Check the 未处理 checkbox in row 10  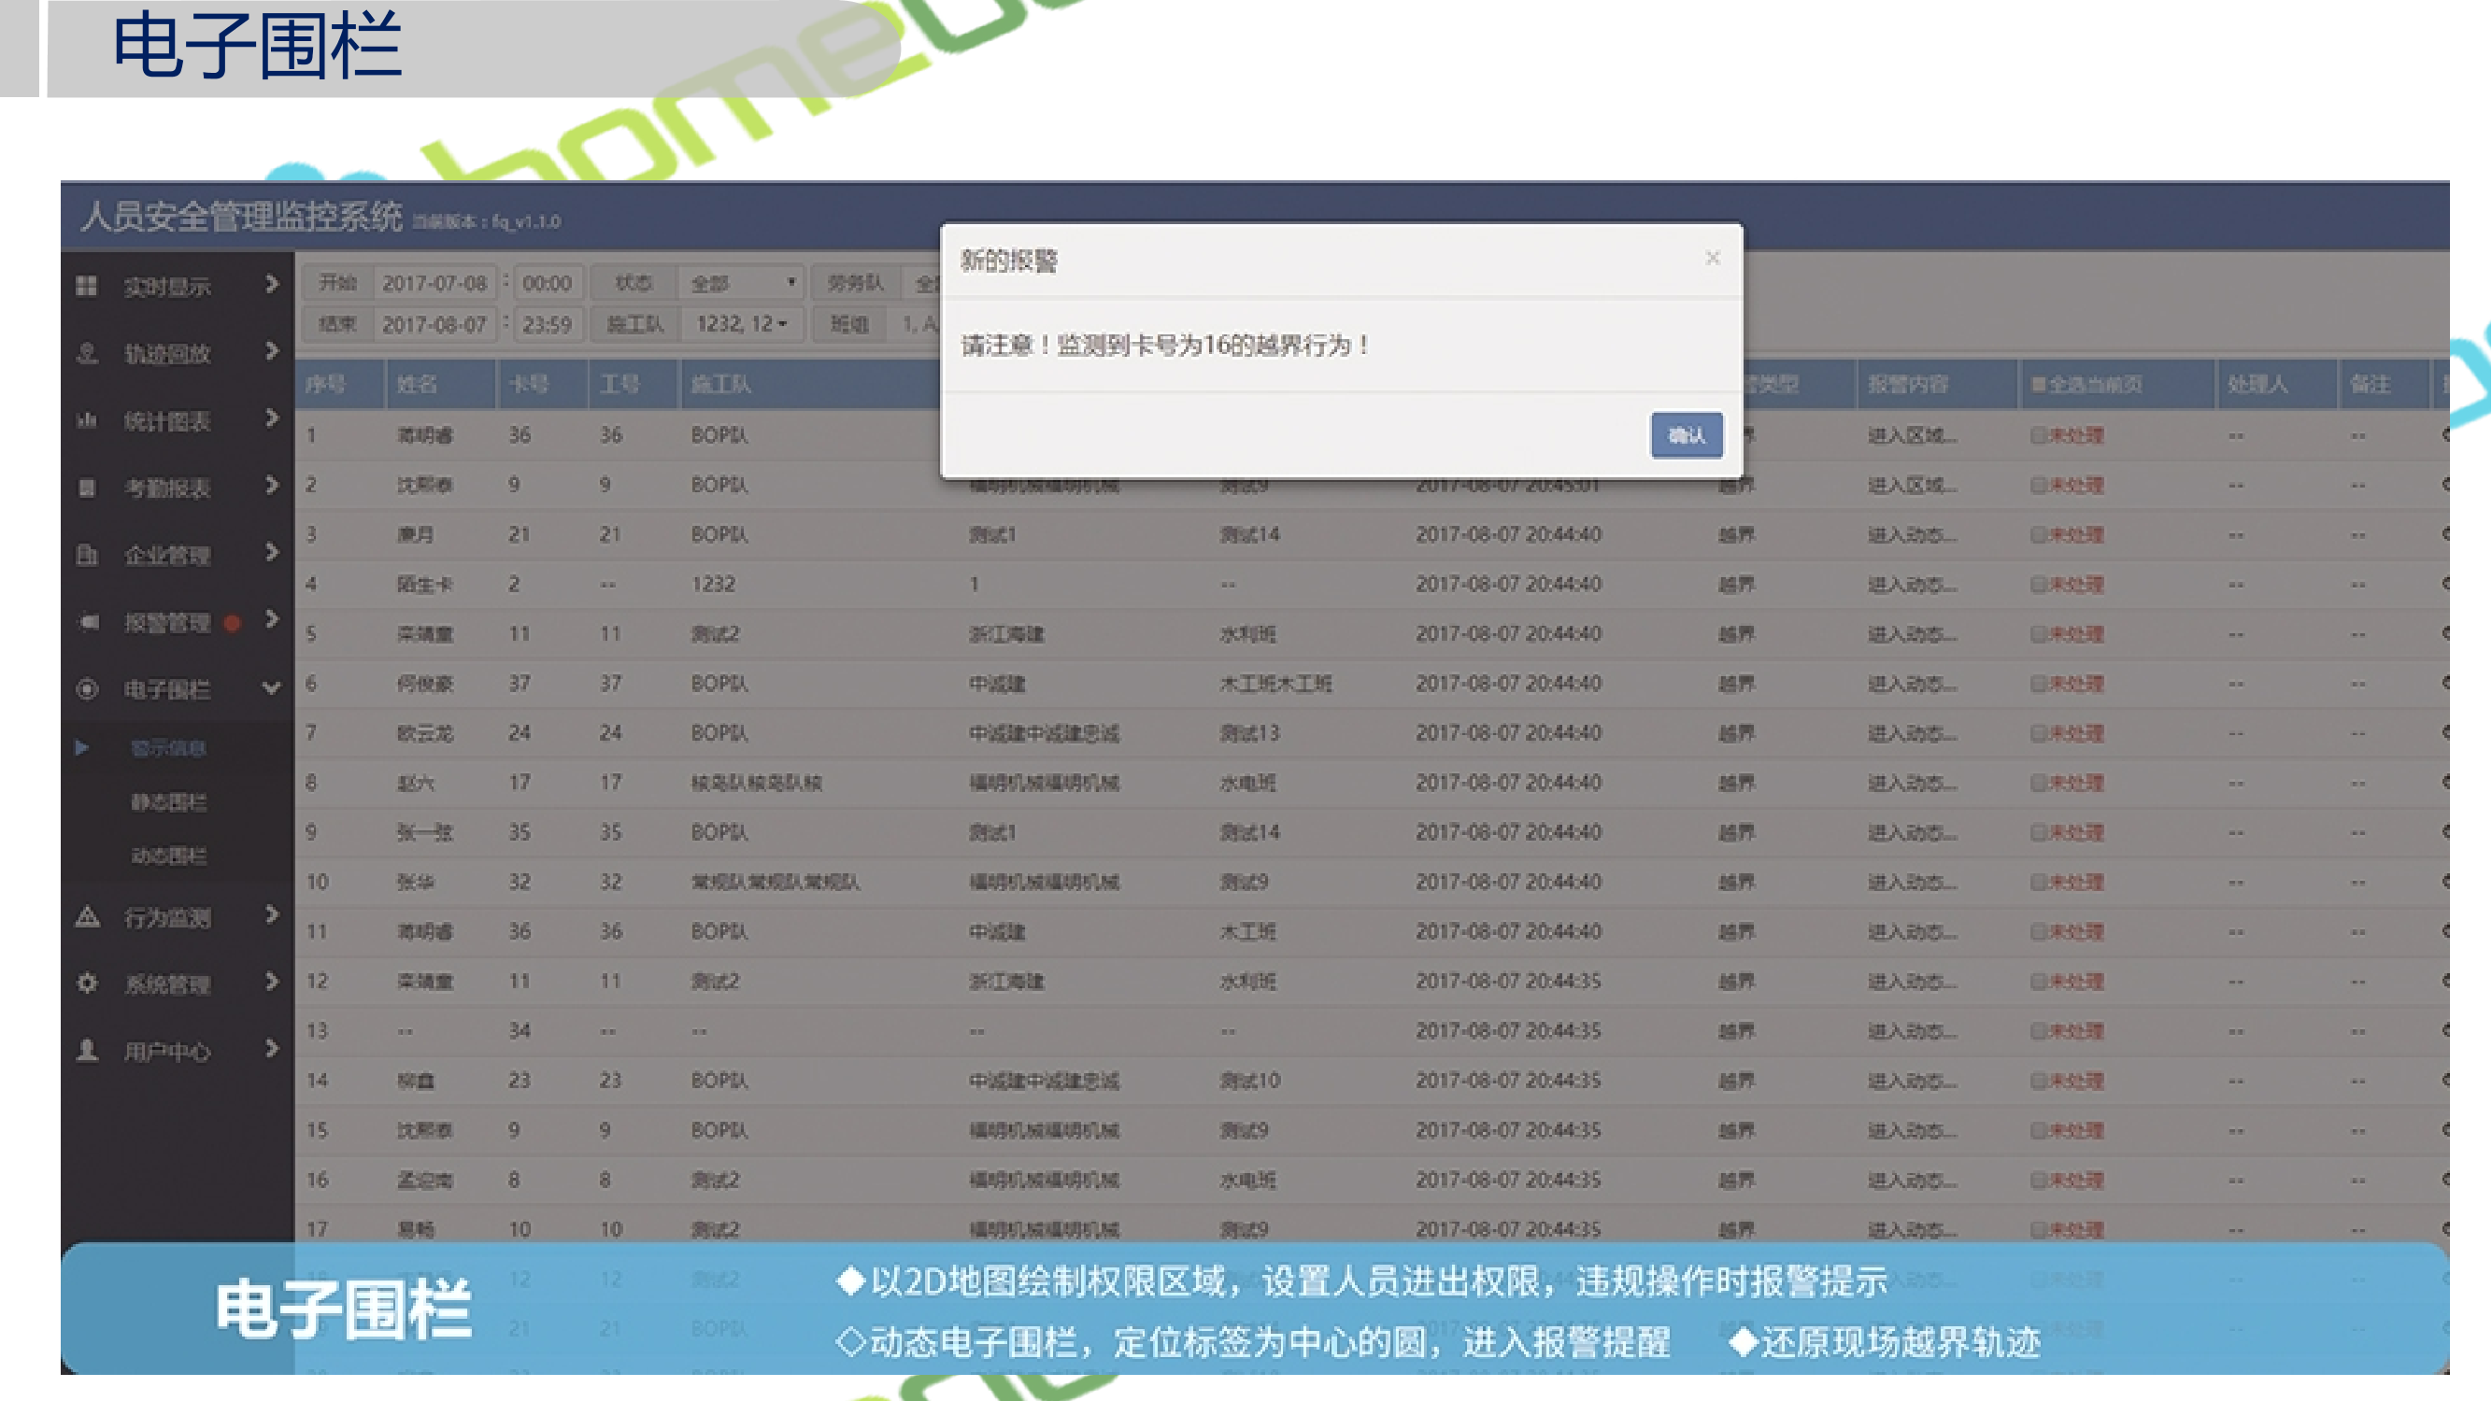(x=2038, y=882)
